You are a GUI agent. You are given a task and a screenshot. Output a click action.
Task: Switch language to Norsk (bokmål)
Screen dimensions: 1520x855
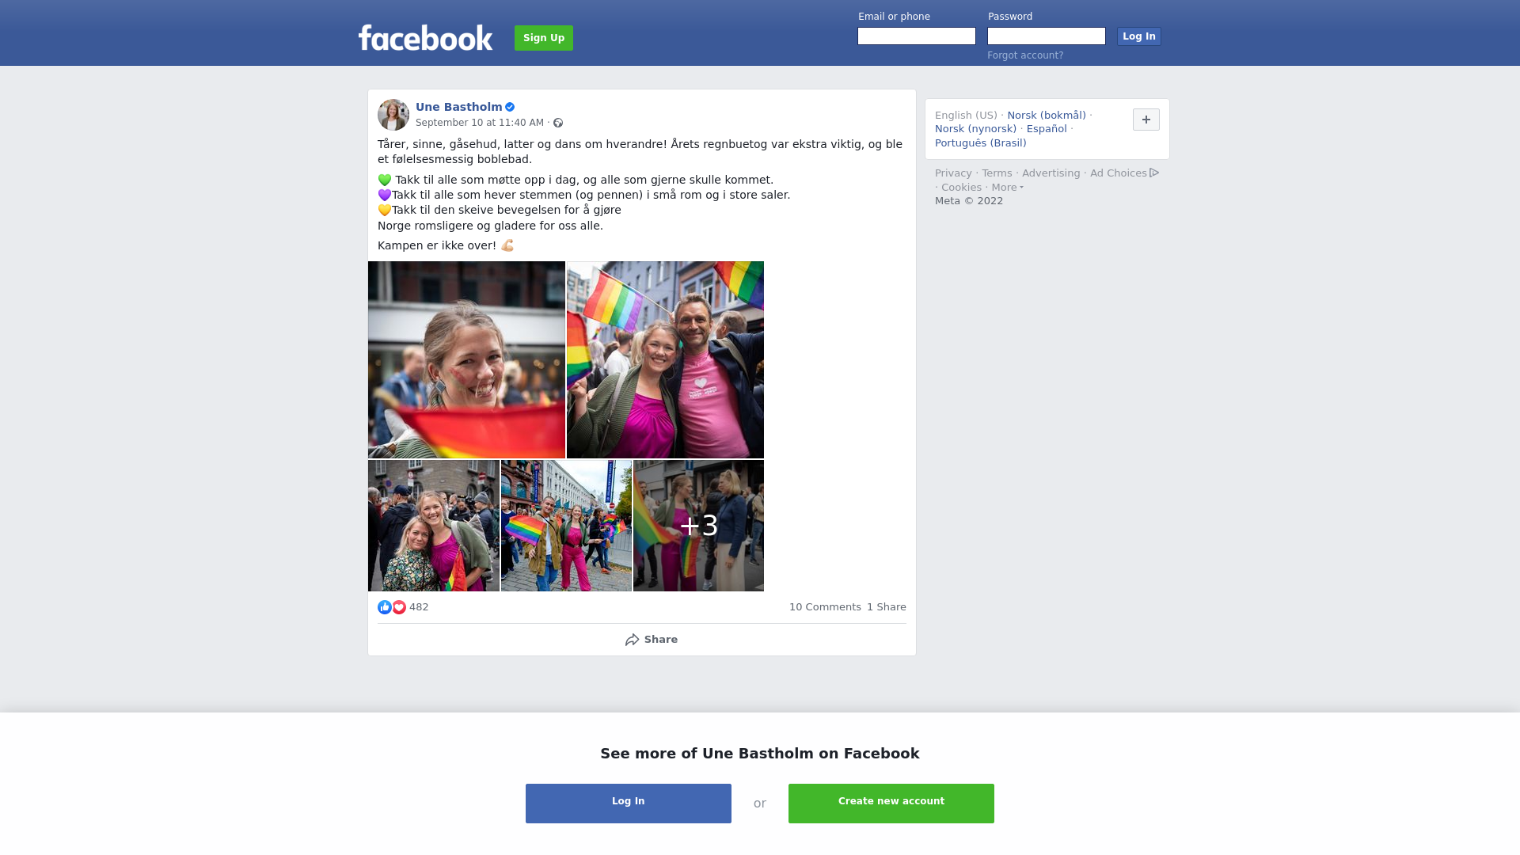click(1047, 116)
